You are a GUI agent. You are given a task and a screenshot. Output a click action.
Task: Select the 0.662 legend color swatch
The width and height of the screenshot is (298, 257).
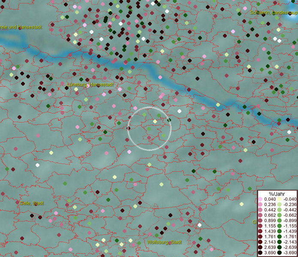click(x=260, y=215)
